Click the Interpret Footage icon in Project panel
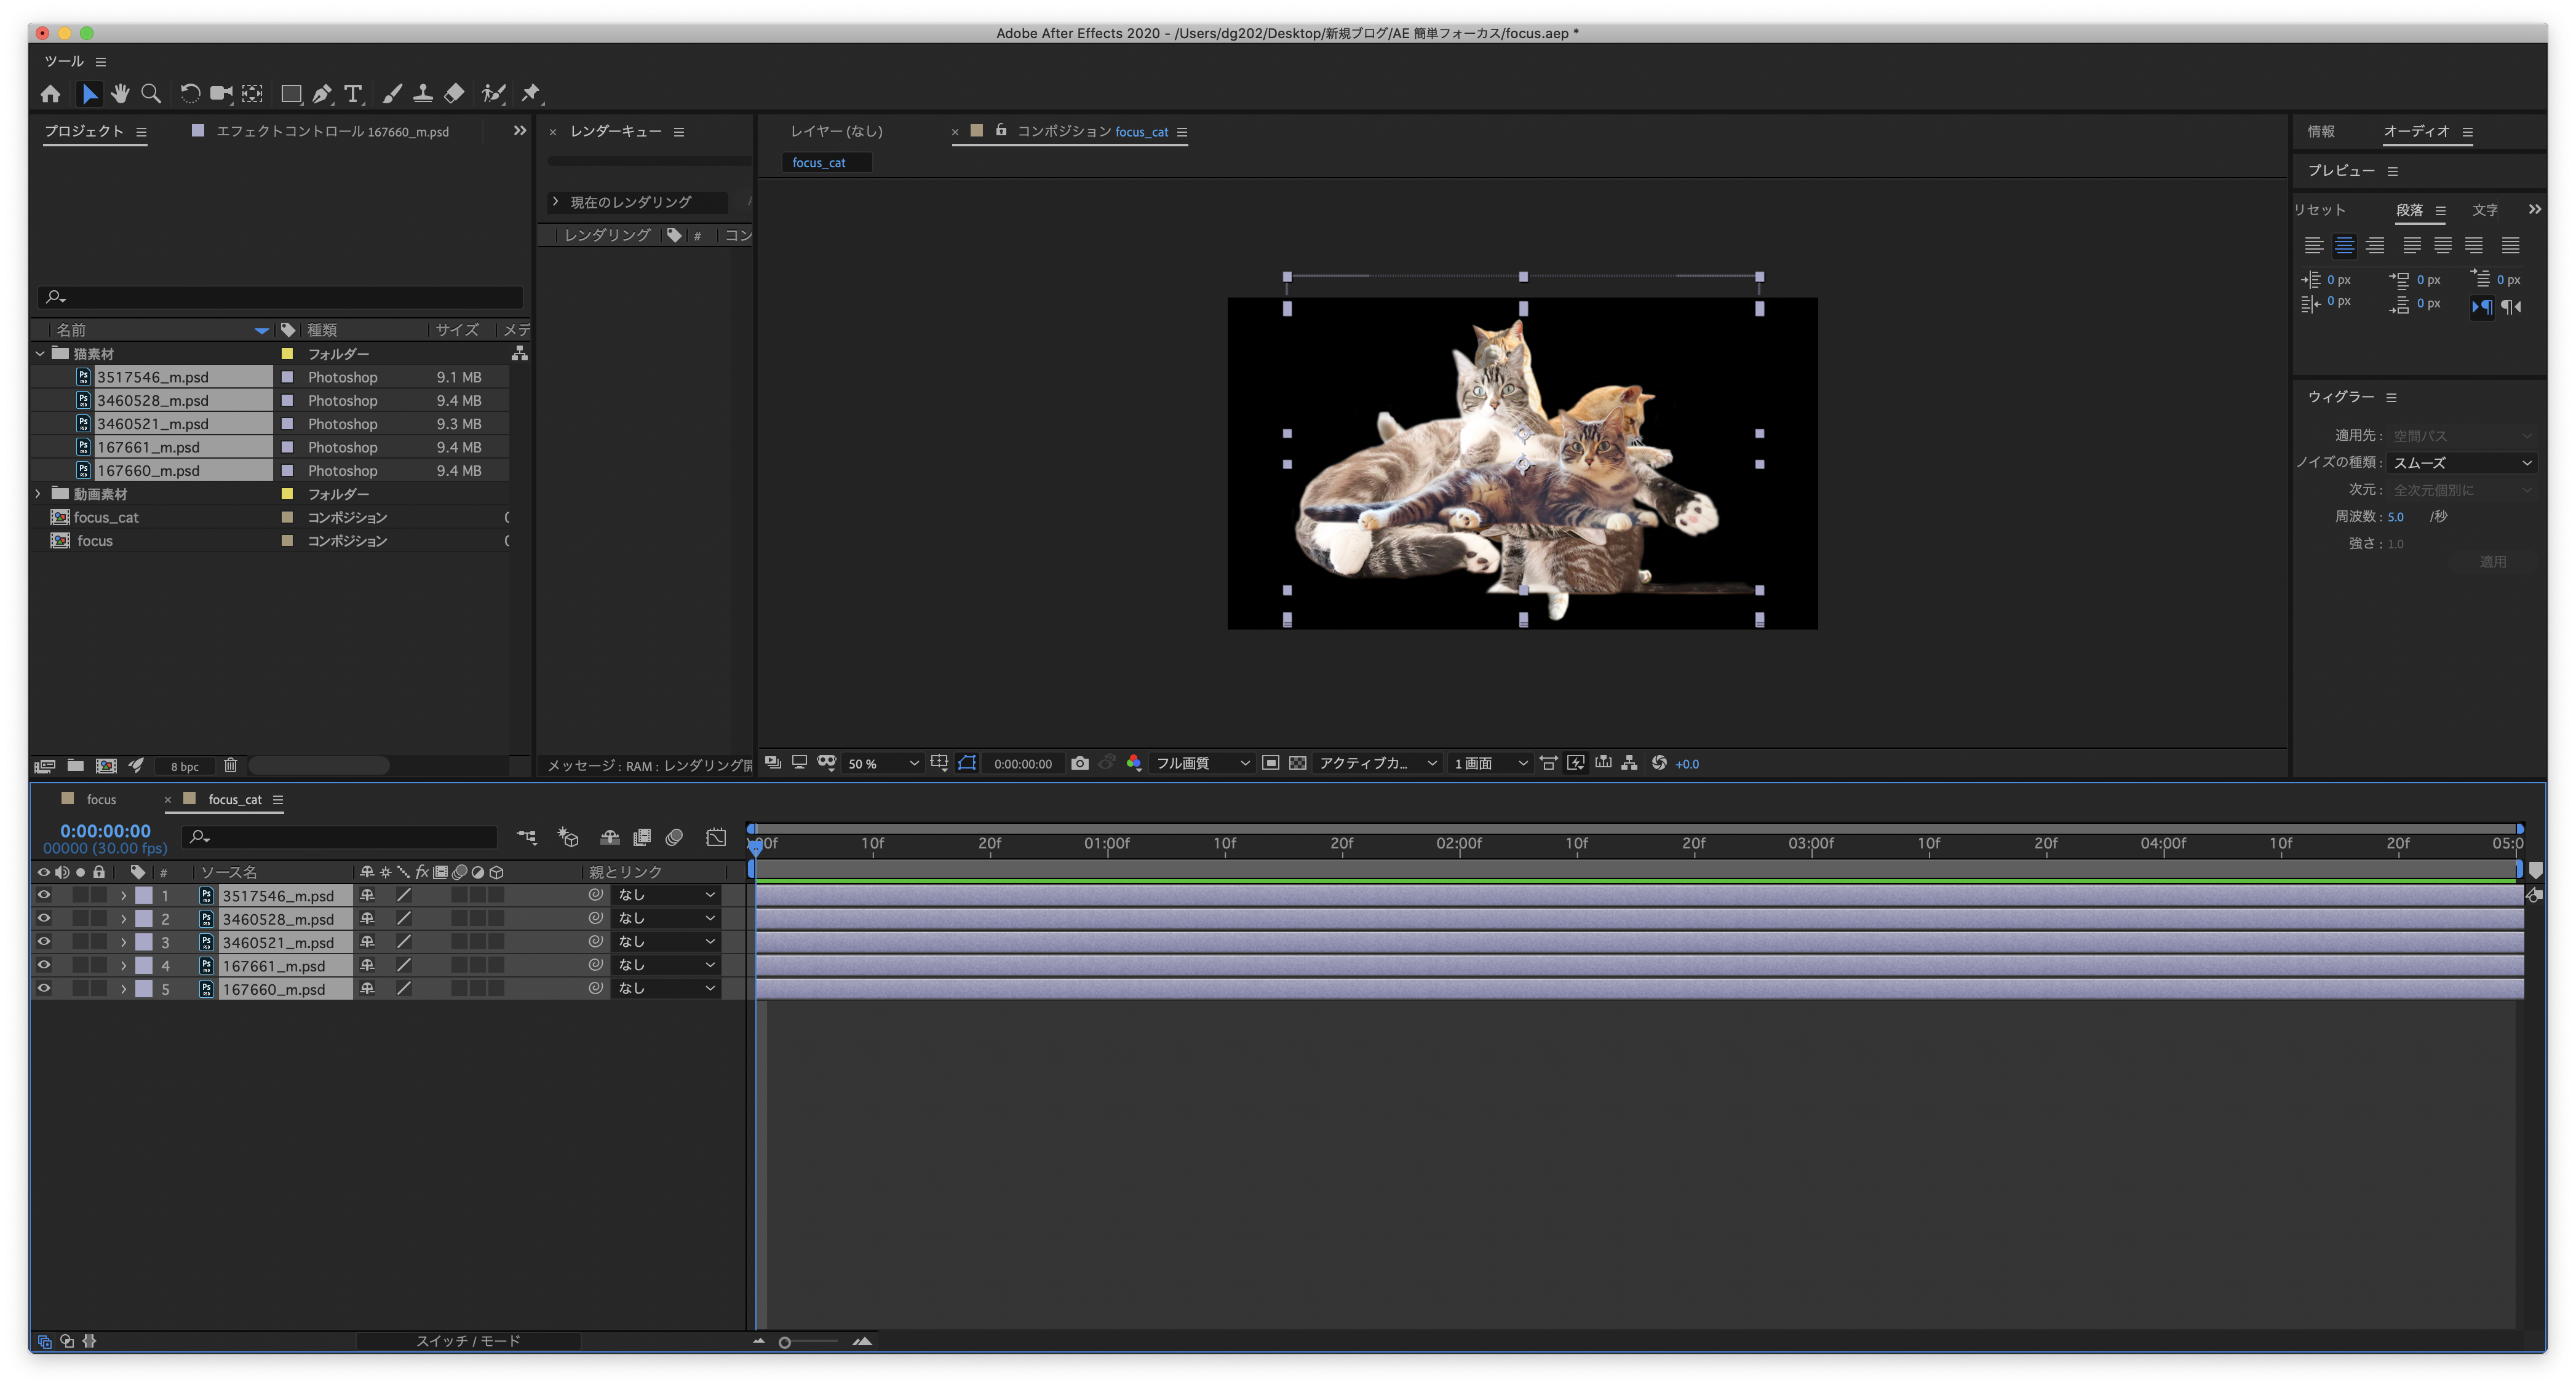The image size is (2576, 1387). [x=44, y=767]
